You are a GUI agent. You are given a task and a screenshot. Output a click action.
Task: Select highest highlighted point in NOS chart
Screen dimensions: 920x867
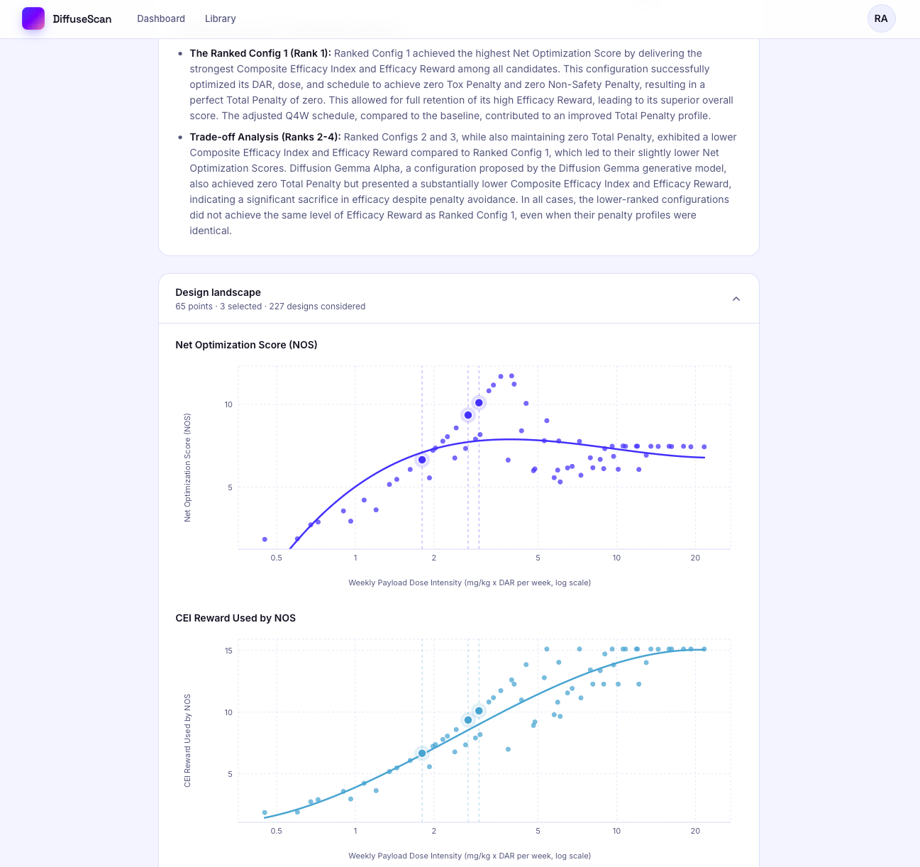click(x=479, y=403)
